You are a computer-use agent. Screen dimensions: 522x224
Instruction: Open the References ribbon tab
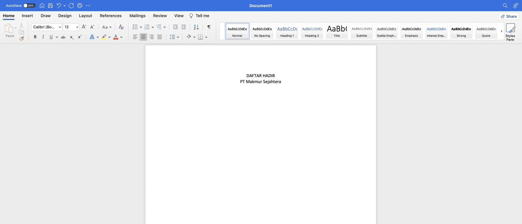click(x=110, y=16)
